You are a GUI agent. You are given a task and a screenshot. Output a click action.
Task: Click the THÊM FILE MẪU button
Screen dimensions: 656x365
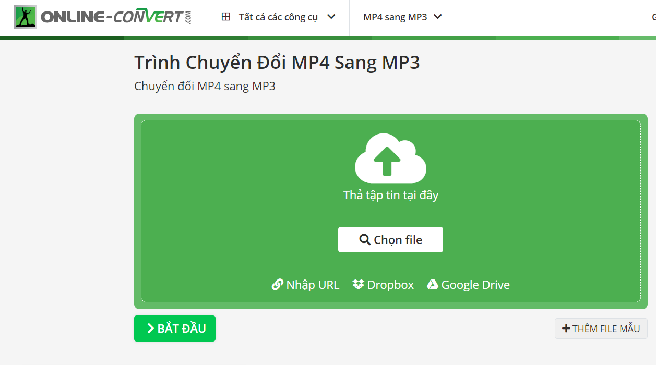601,328
